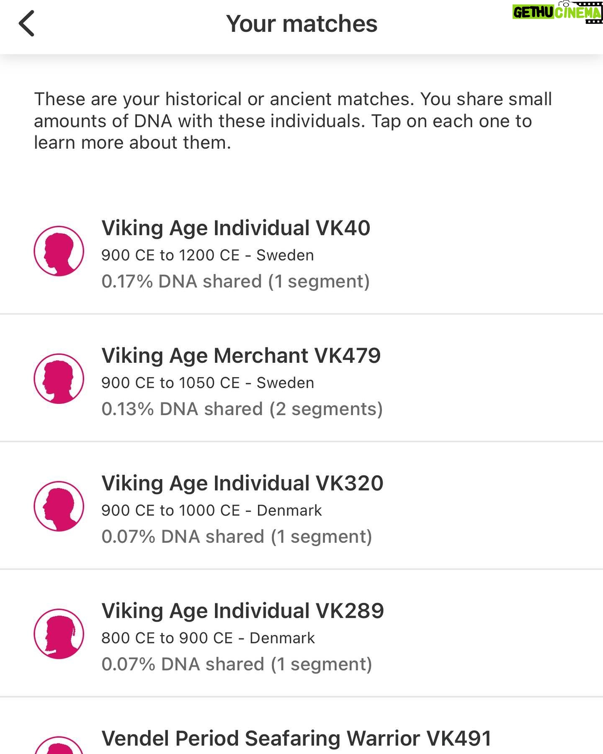Select 0.13% DNA shared (2 segments) text
603x754 pixels.
click(242, 409)
